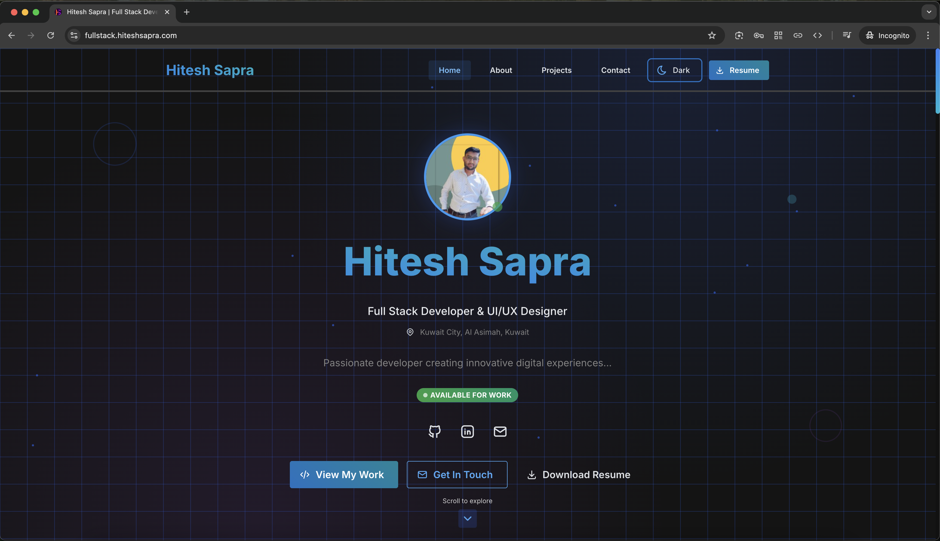Open the LinkedIn profile icon
Image resolution: width=940 pixels, height=541 pixels.
tap(467, 431)
